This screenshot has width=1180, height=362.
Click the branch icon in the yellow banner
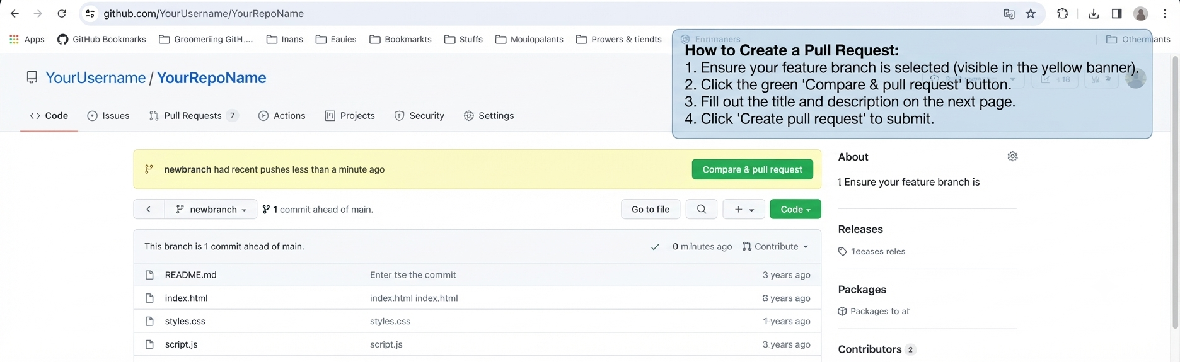pyautogui.click(x=149, y=169)
